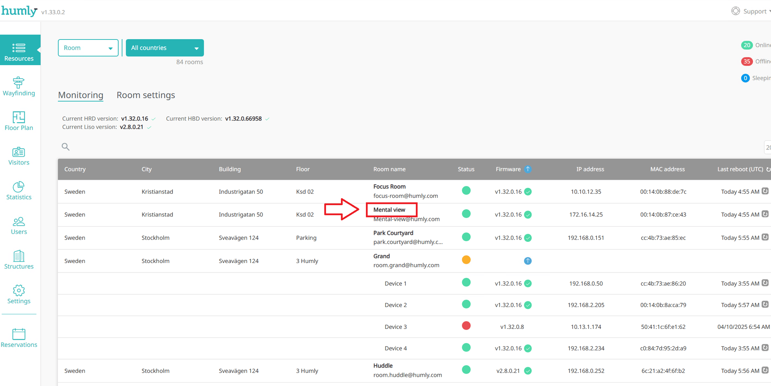Click the orange status dot for Grand
The image size is (771, 386).
click(x=466, y=260)
